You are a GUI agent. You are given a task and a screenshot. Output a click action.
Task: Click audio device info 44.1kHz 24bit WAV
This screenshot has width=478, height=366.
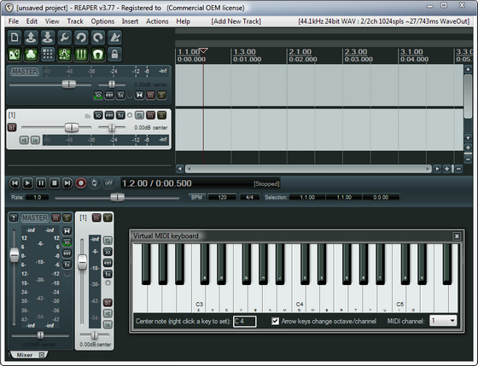pos(384,21)
